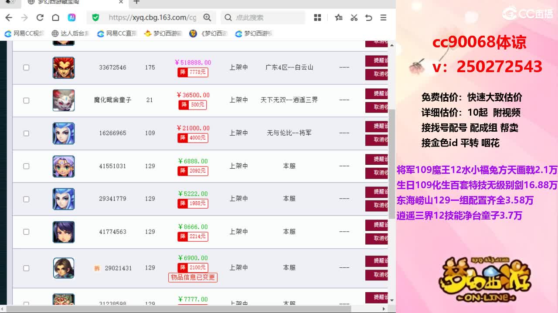This screenshot has width=558, height=313.
Task: Click the price drop 降 2214元 badge
Action: click(x=193, y=236)
